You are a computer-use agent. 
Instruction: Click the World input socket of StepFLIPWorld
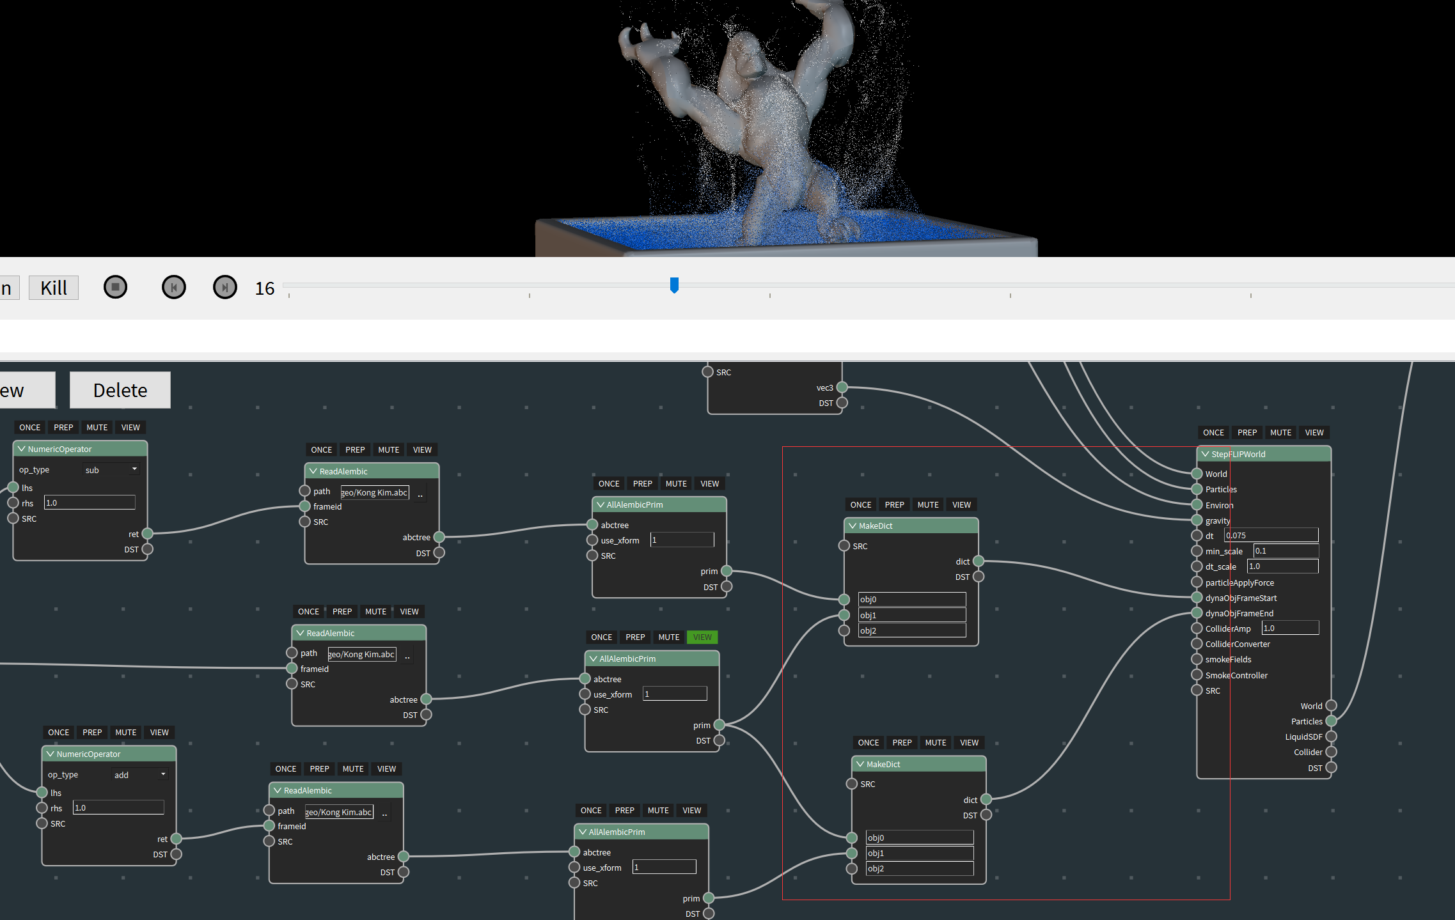coord(1197,474)
